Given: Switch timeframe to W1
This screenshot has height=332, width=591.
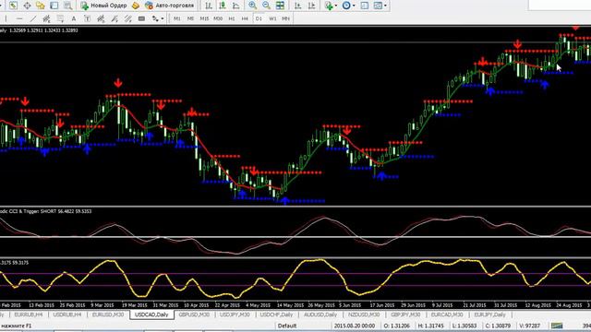Looking at the screenshot, I should pos(272,18).
